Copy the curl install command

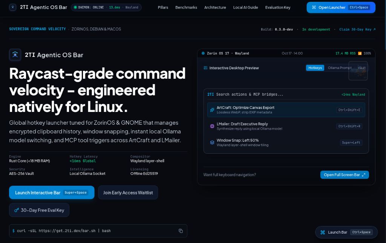point(181,231)
